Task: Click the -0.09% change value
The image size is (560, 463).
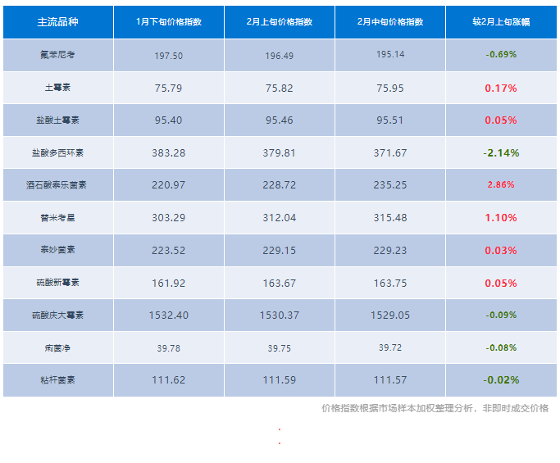Action: click(x=501, y=315)
